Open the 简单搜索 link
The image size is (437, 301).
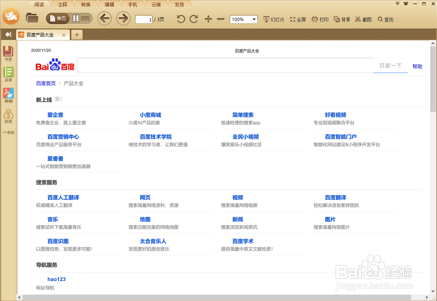point(243,115)
